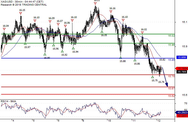Click the 16.09 peak price label
Viewport: 188px width, 122px height.
point(52,18)
